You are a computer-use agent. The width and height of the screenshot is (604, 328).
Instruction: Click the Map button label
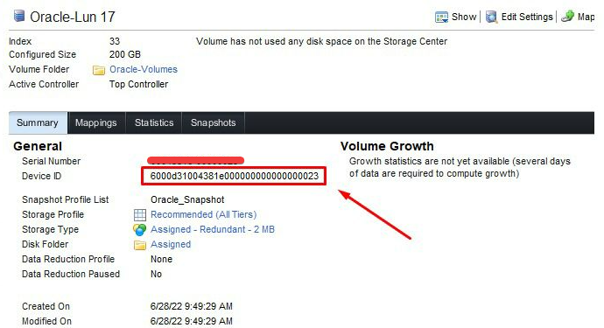coord(586,17)
